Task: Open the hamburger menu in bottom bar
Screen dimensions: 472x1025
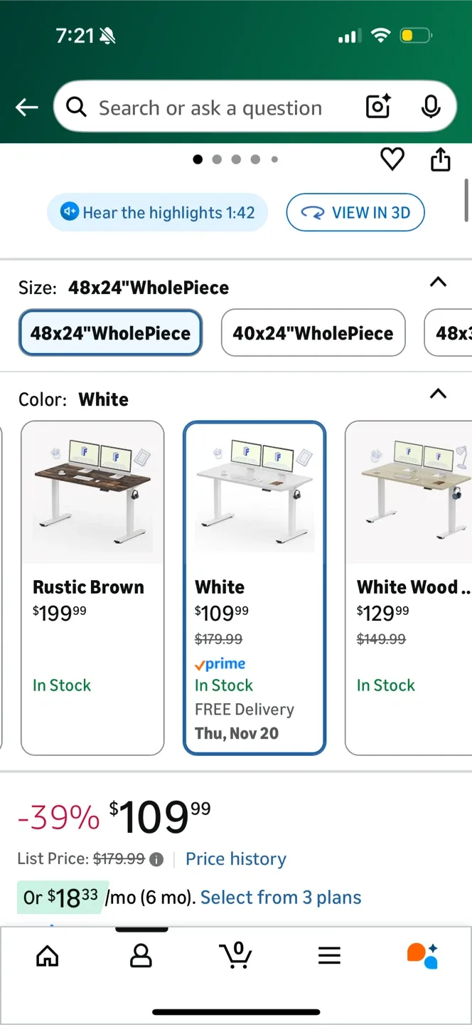Action: pos(329,956)
